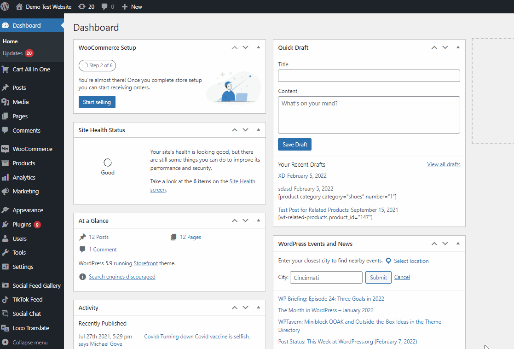Open the Site Health screen link

pyautogui.click(x=242, y=181)
